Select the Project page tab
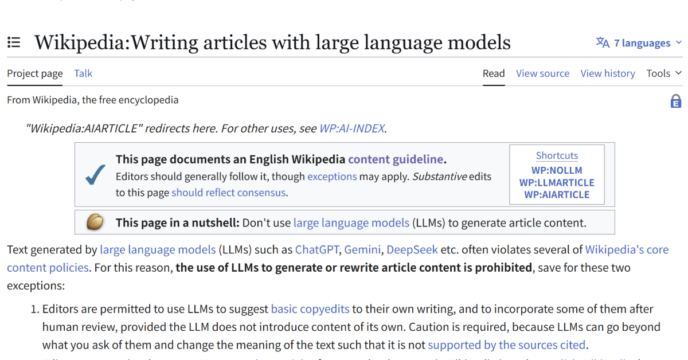 (x=35, y=73)
